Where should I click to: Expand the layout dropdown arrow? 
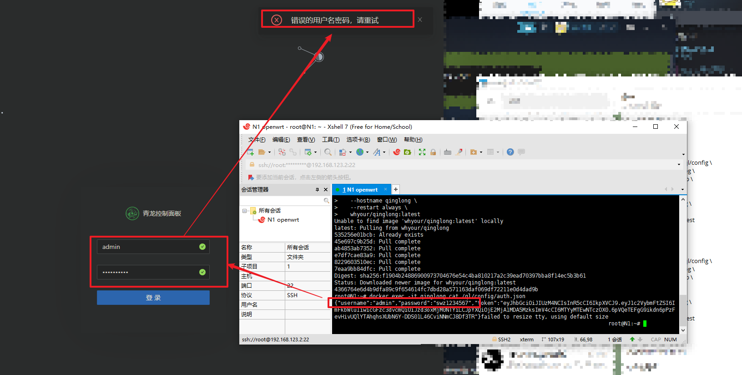point(498,152)
